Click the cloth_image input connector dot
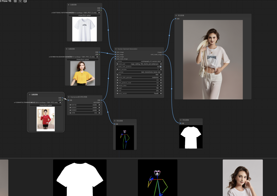 pos(115,52)
